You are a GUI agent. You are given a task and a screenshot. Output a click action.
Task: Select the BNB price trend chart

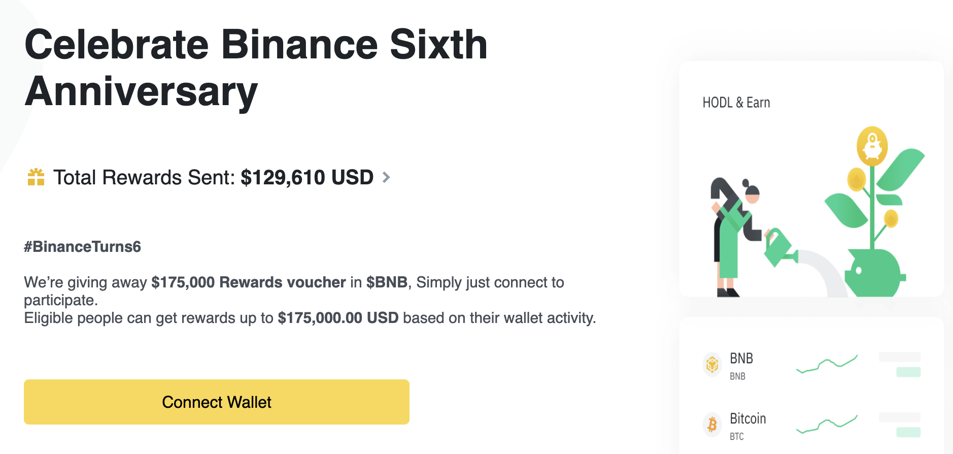827,364
